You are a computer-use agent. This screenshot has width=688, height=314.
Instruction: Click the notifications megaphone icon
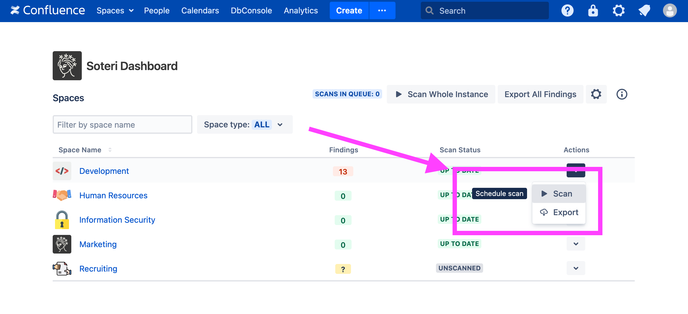coord(644,11)
